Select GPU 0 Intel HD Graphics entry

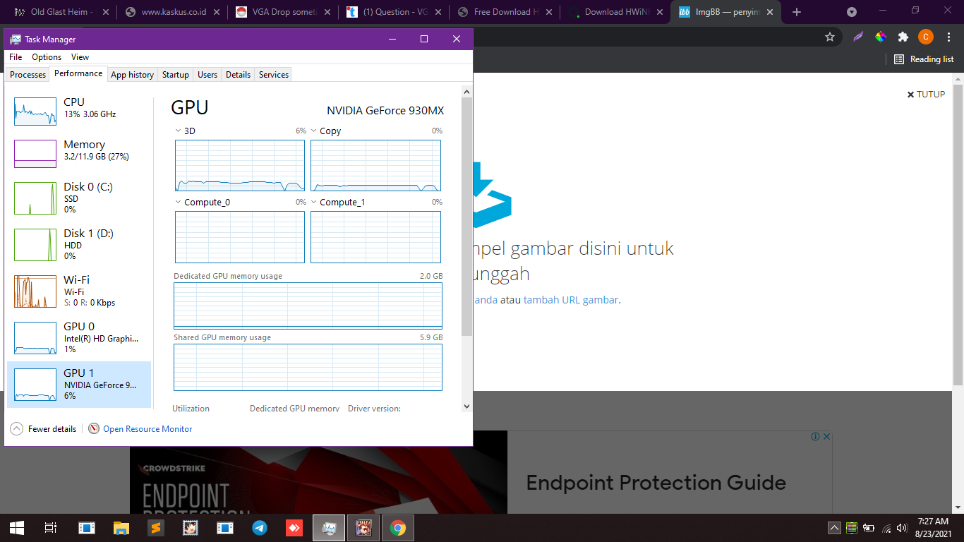coord(79,338)
